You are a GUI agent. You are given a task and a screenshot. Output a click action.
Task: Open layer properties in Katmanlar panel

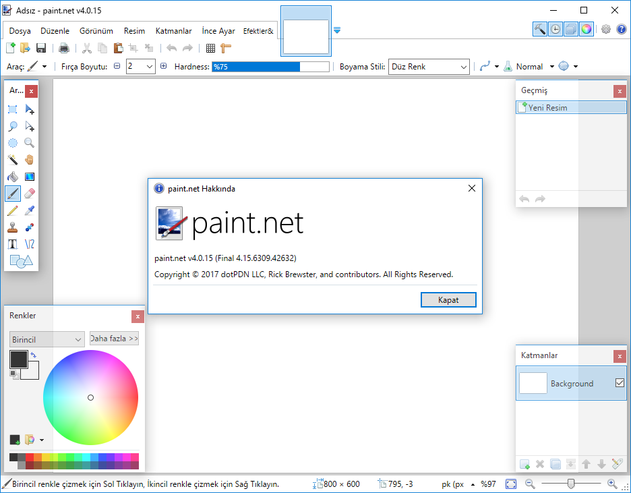(617, 464)
